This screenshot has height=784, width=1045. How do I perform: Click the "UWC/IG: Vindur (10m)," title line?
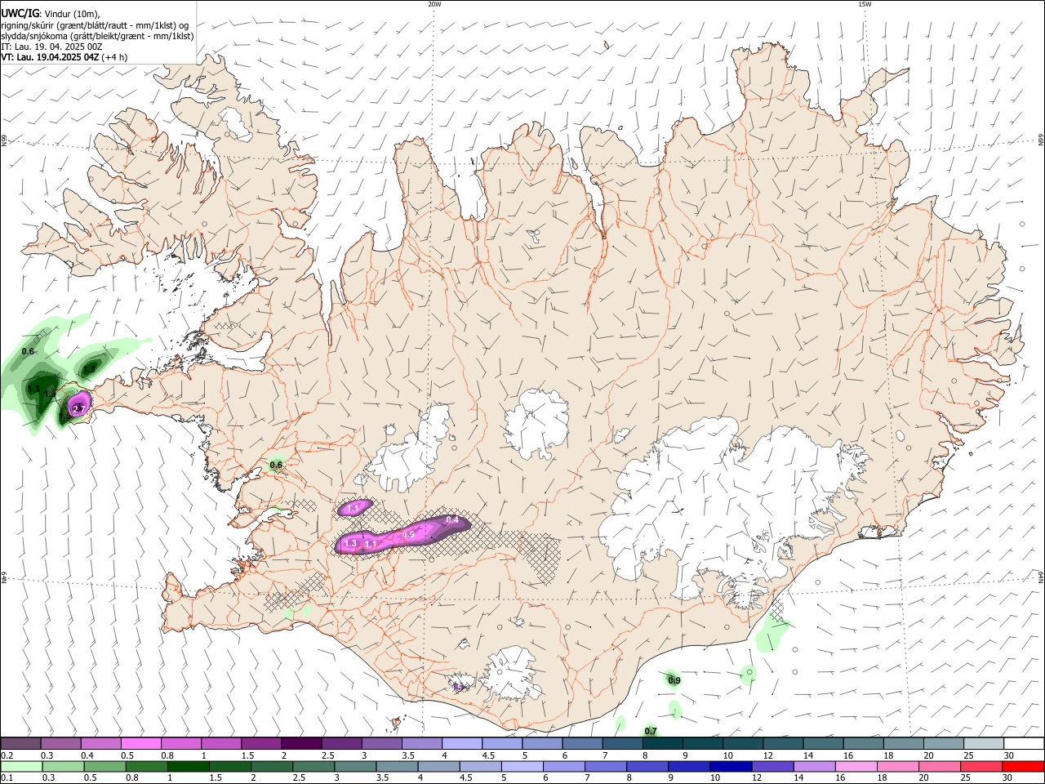coord(51,14)
